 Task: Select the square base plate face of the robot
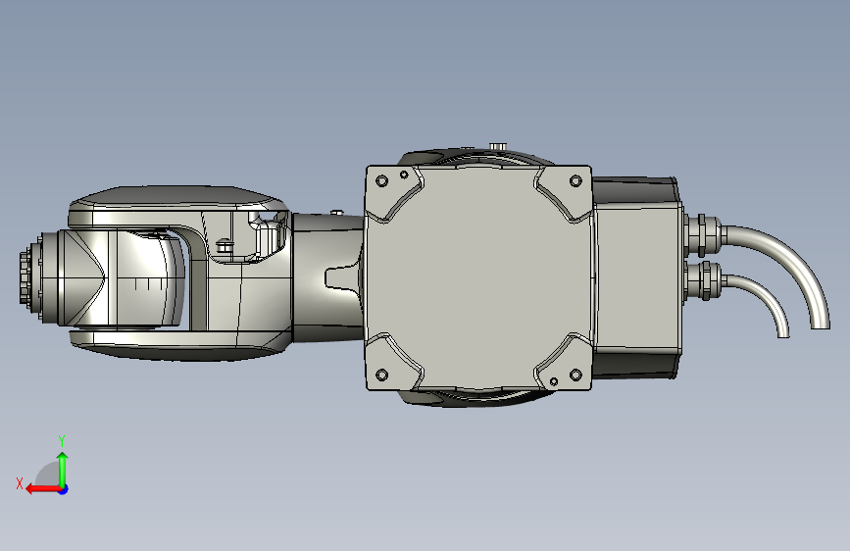[x=478, y=277]
